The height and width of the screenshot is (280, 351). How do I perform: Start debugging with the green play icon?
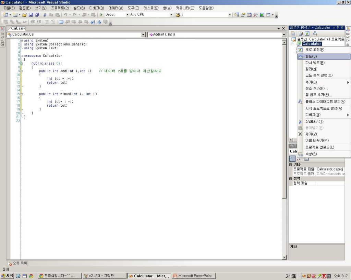[x=101, y=14]
